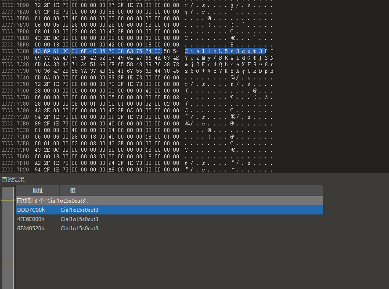Sort results by the 值 column header
Image resolution: width=389 pixels, height=289 pixels.
click(73, 191)
